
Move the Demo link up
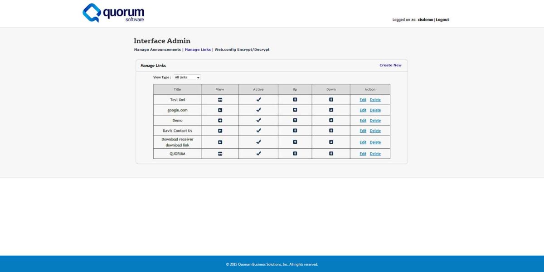pos(294,120)
